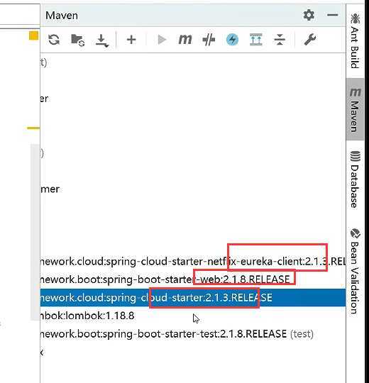Generate sources and update folders

78,40
